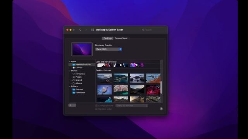Choose the teal coastal aerial wallpaper
Viewport: 248px width, 139px height.
point(121,78)
